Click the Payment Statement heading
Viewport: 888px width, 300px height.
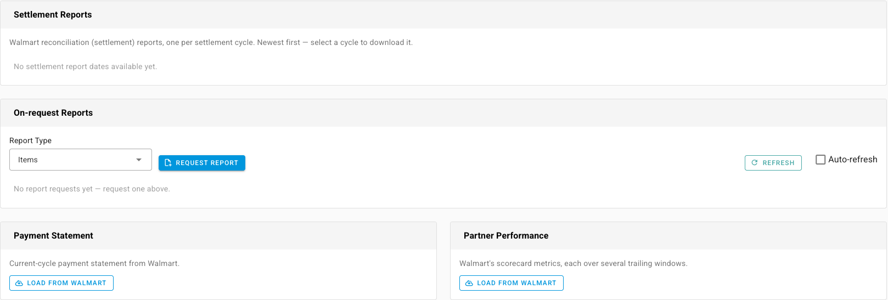tap(53, 236)
